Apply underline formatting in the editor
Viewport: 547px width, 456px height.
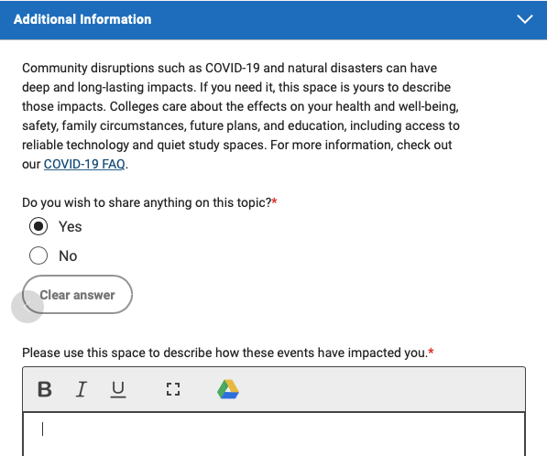click(118, 389)
